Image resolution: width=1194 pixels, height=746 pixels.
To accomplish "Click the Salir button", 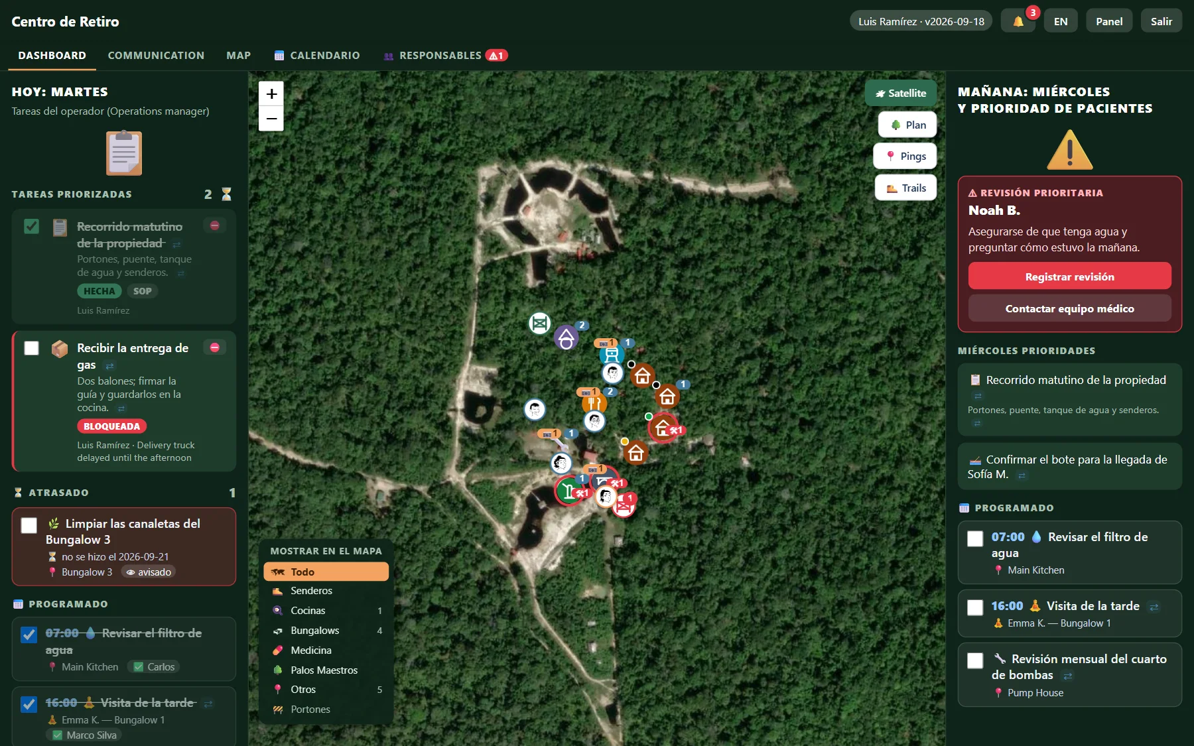I will coord(1161,21).
